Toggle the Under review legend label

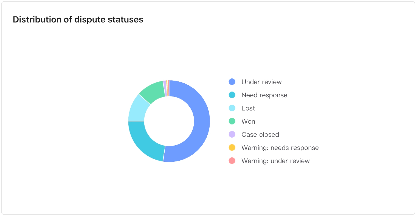coord(261,82)
